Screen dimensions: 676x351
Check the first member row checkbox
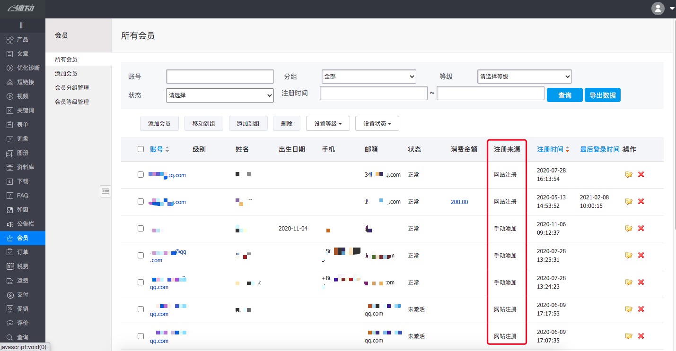(140, 174)
